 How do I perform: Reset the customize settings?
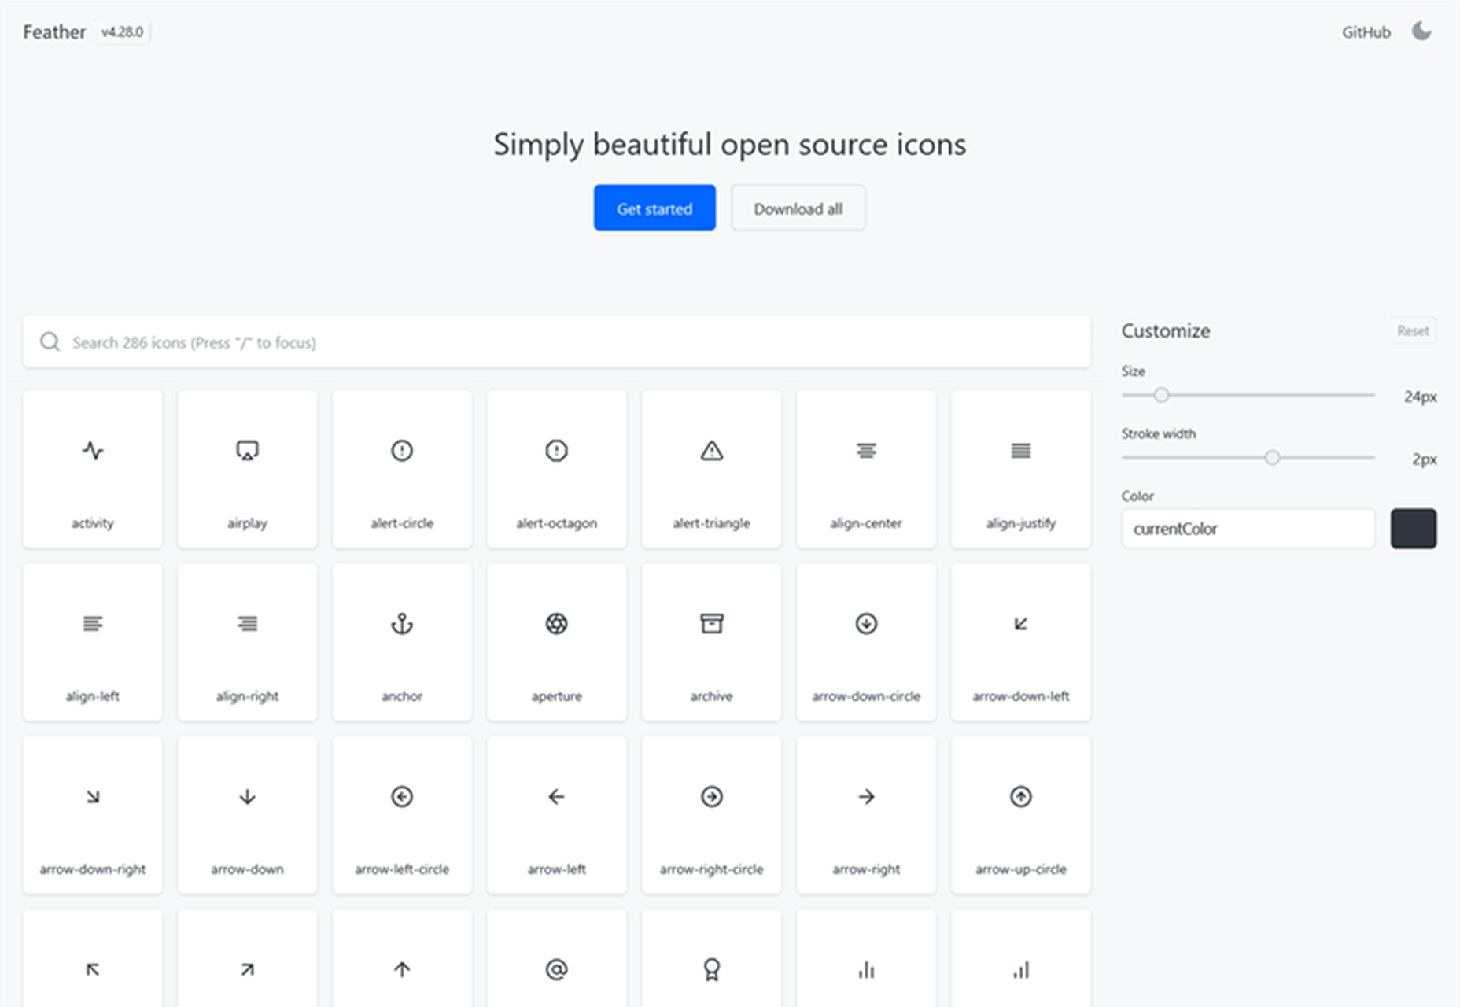[x=1413, y=331]
